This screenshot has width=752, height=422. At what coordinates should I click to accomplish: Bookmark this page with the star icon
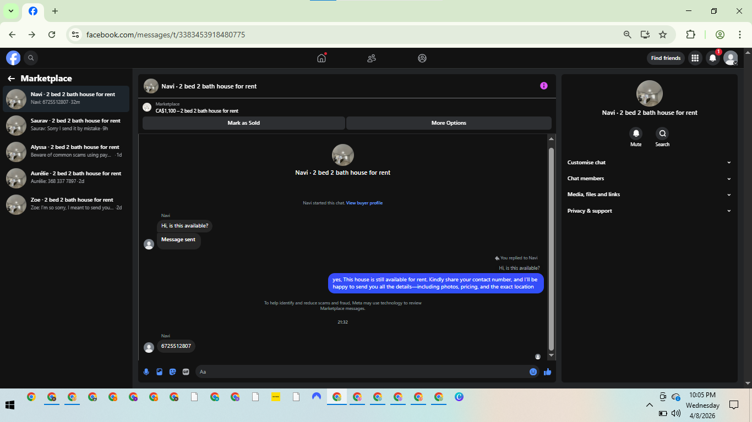[663, 35]
